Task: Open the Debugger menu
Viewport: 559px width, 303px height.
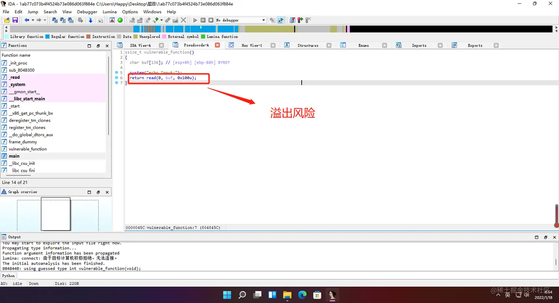Action: pyautogui.click(x=87, y=12)
